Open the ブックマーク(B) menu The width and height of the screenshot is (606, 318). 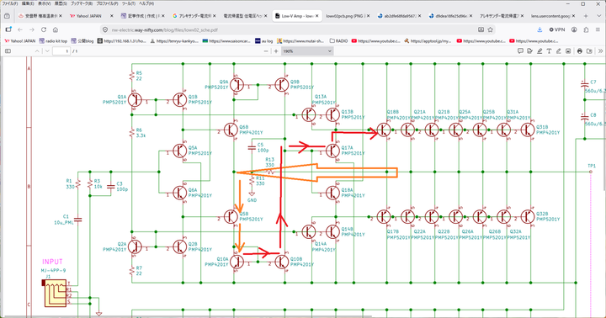[x=81, y=3]
